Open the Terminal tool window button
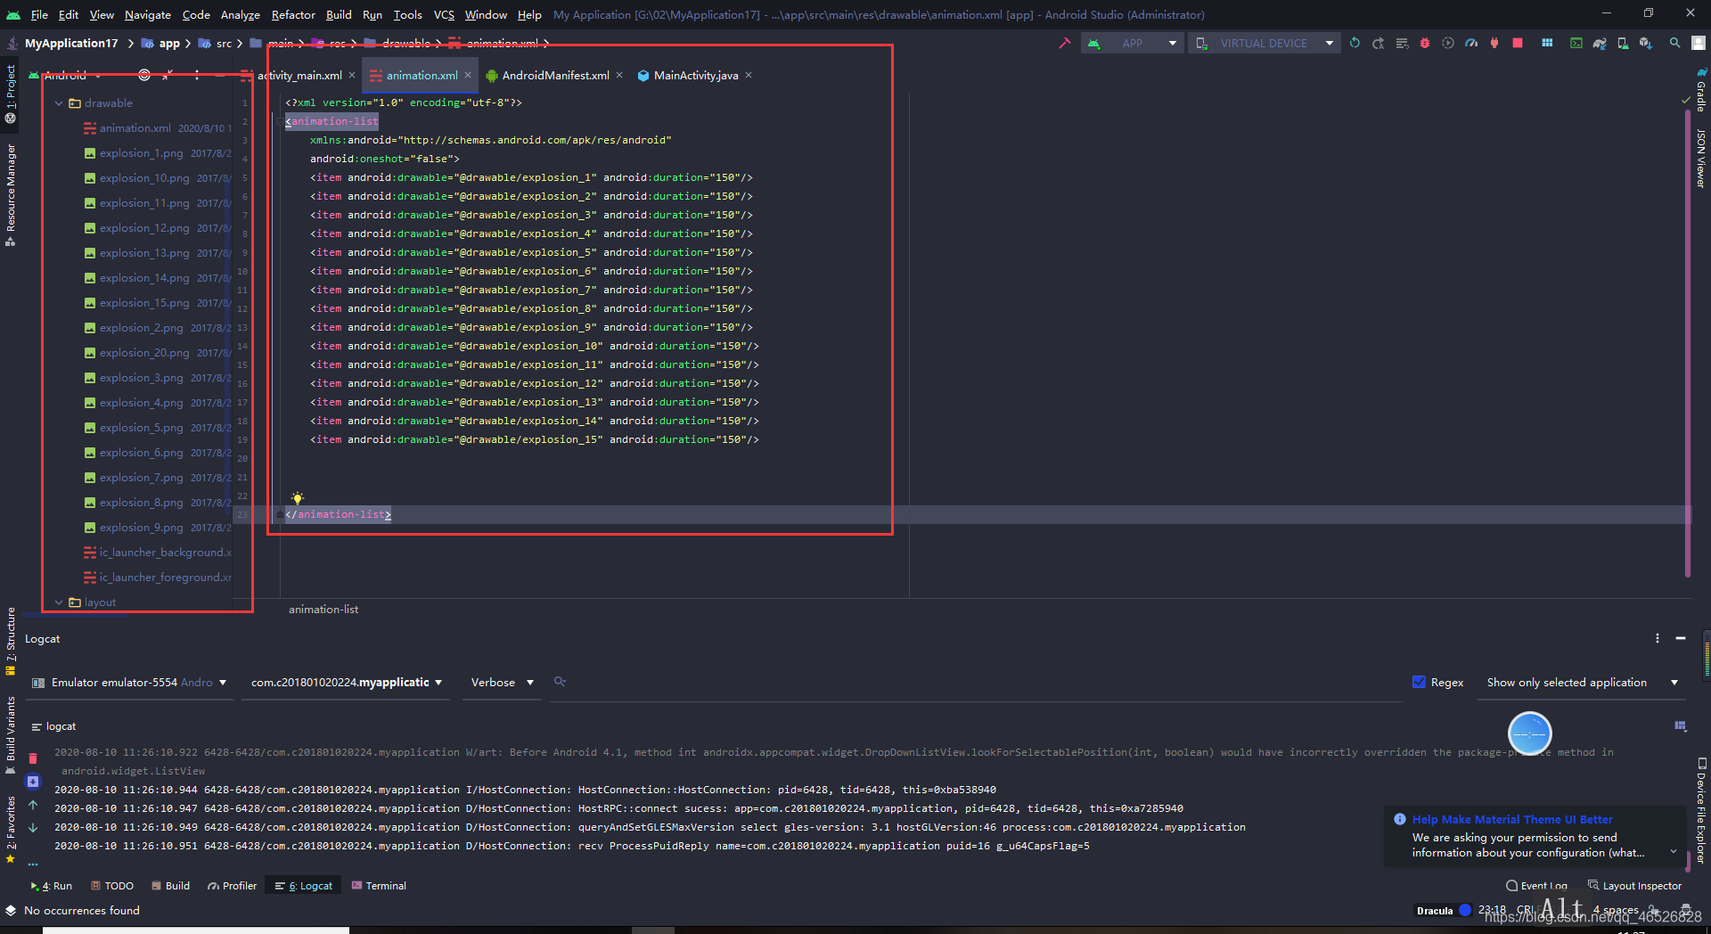1711x934 pixels. click(x=379, y=885)
